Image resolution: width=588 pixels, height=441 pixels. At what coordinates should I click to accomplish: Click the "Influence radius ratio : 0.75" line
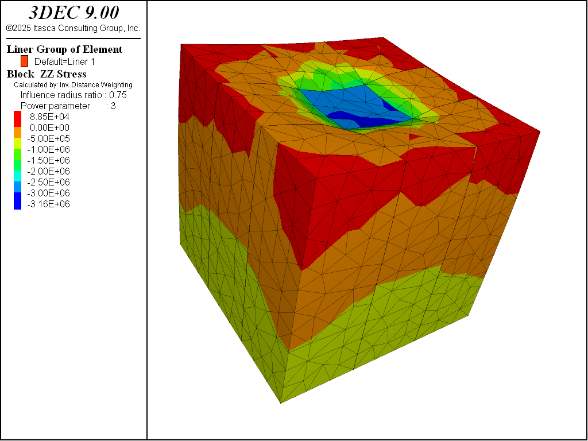click(73, 95)
